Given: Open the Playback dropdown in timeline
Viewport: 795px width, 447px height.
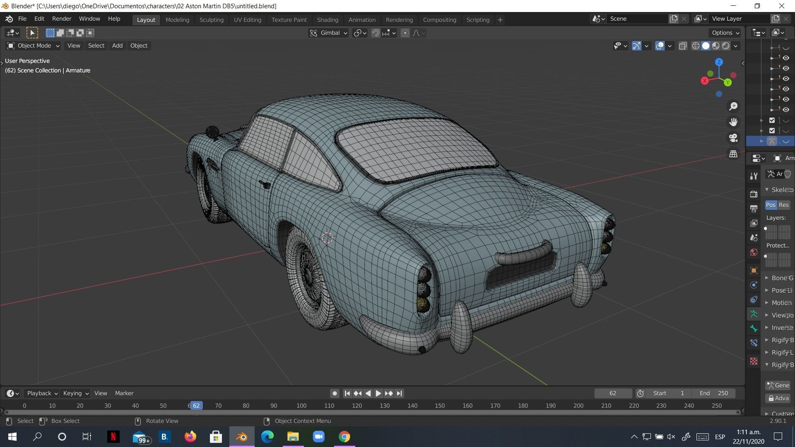Looking at the screenshot, I should 42,393.
